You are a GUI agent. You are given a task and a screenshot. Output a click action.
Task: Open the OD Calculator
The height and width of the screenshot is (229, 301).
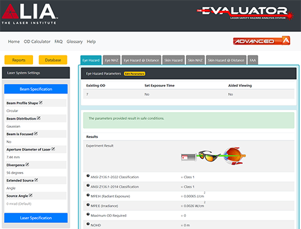click(37, 42)
